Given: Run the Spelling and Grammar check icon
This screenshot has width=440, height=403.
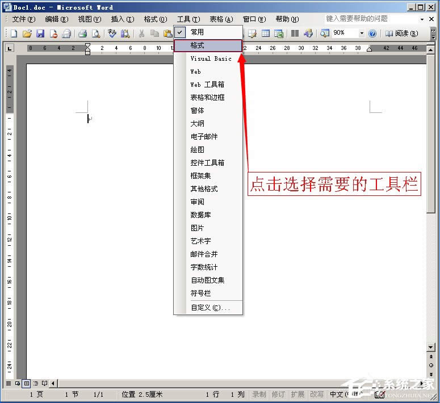Looking at the screenshot, I should [x=112, y=33].
